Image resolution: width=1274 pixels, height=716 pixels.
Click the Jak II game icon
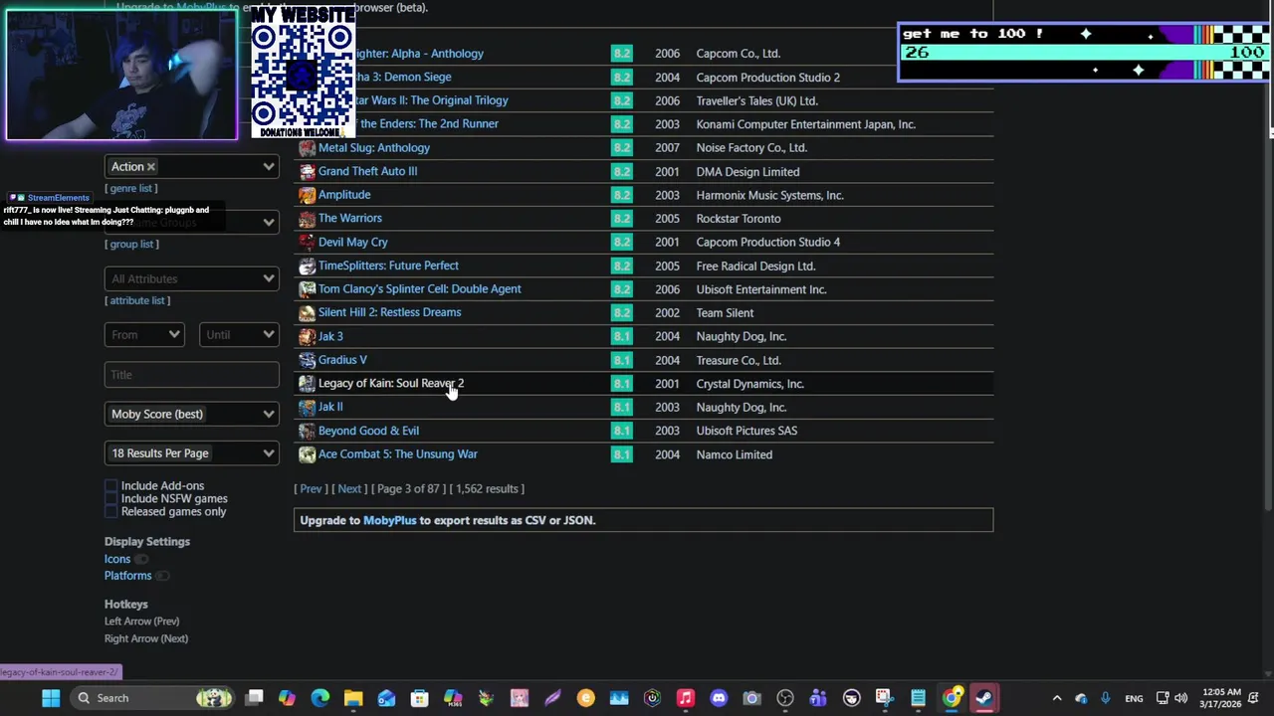pos(307,407)
